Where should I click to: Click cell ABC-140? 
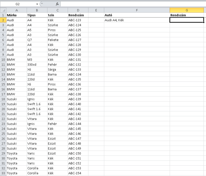(x=78, y=104)
